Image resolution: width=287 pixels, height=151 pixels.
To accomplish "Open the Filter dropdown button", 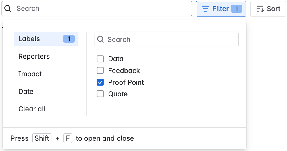I will tap(221, 9).
